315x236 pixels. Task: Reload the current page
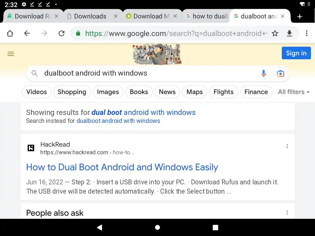pos(62,33)
